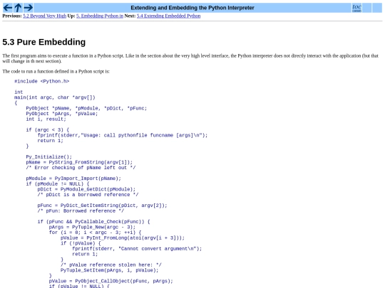Click the 'Cannot convert argument' fprintf line

(137, 249)
